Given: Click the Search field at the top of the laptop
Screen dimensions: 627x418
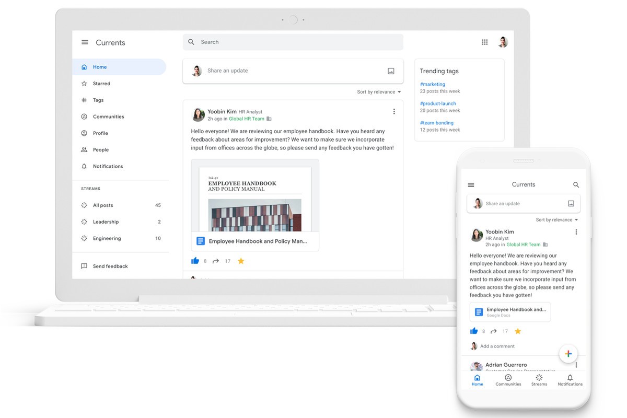Looking at the screenshot, I should pos(293,42).
